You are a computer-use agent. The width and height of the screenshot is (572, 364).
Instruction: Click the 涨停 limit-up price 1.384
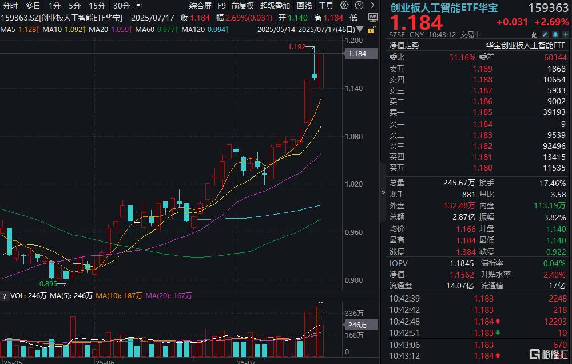466,252
